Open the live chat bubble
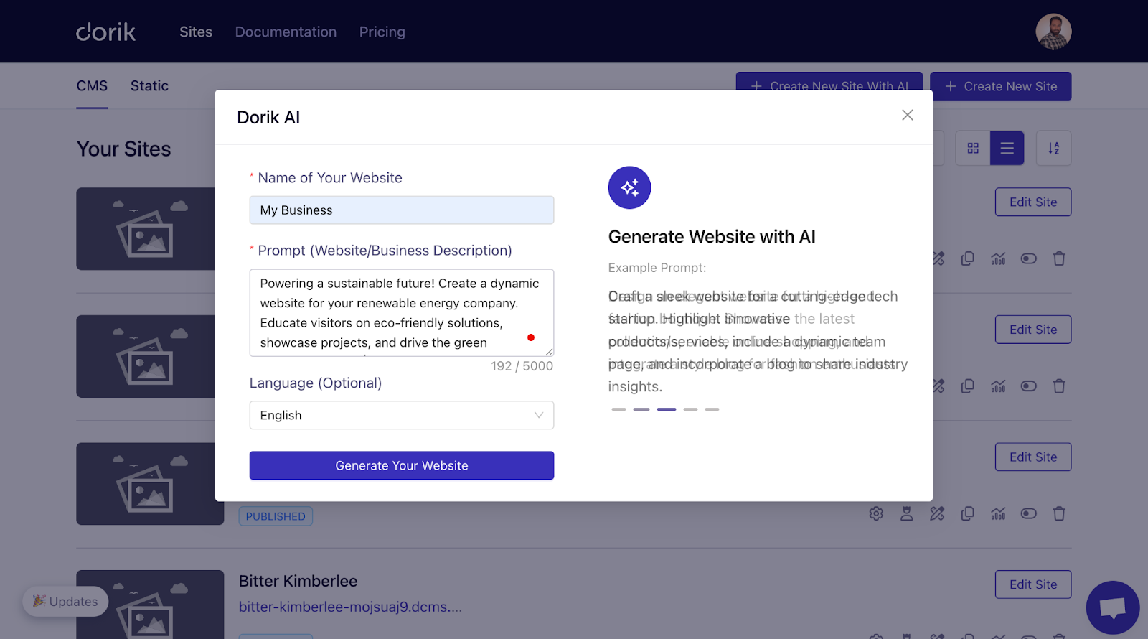Screen dimensions: 1148x639 1112,607
